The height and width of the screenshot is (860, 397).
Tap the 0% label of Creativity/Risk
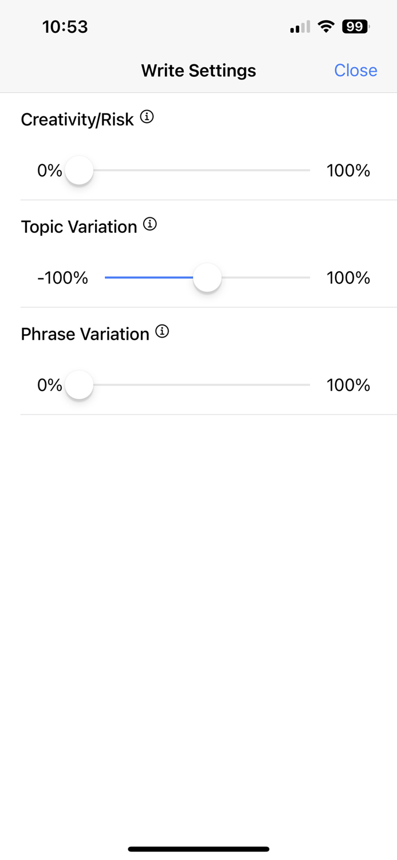coord(49,171)
